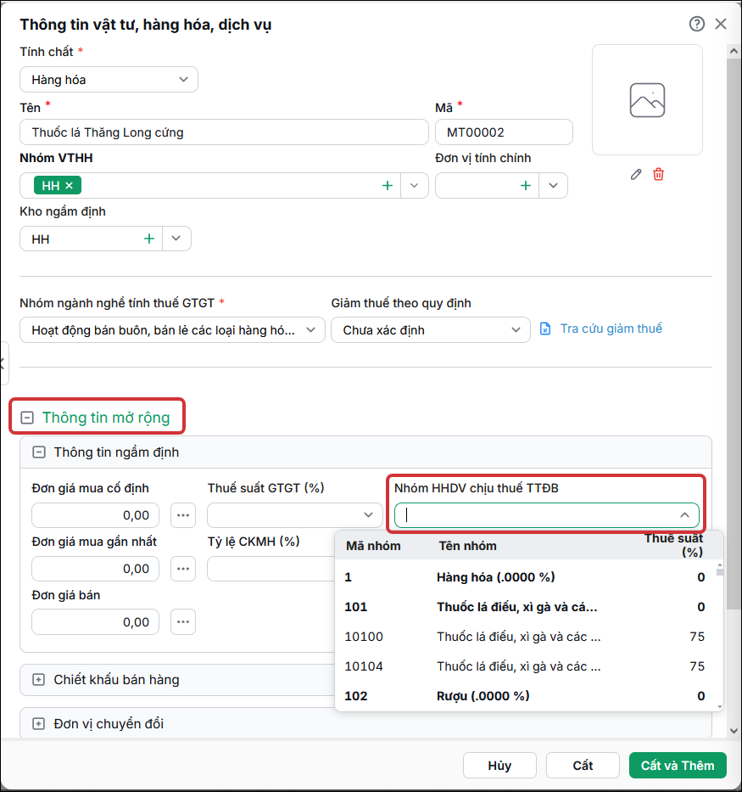Add a new Nhóm VTHH with plus icon

tap(388, 185)
